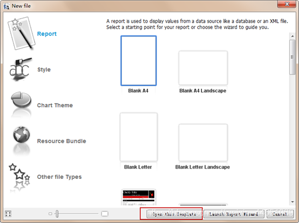
Task: Select the Blank A4 template
Action: (139, 61)
